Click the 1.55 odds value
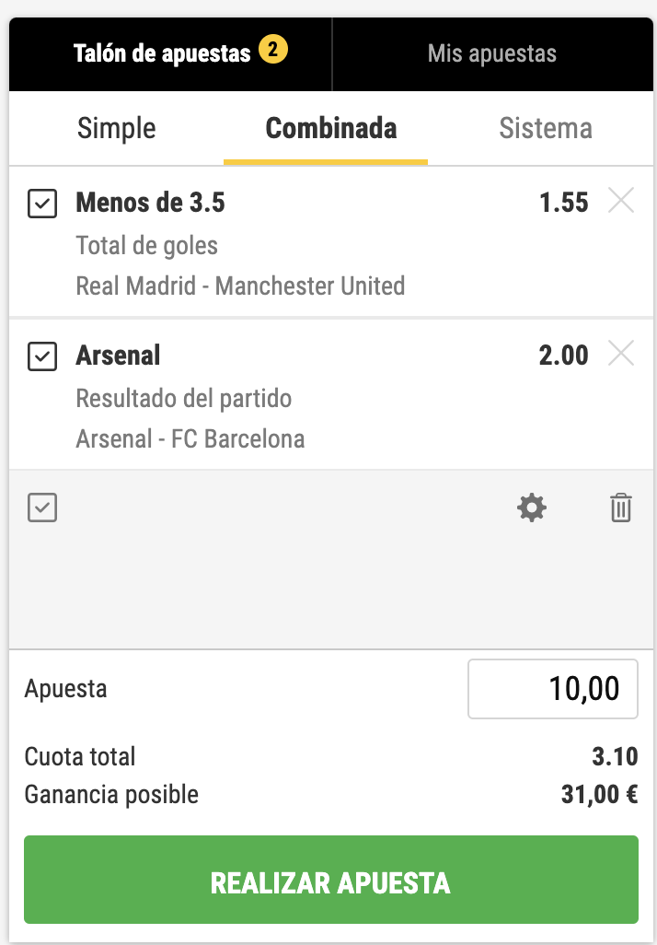Screen dimensions: 657x945 [x=563, y=203]
